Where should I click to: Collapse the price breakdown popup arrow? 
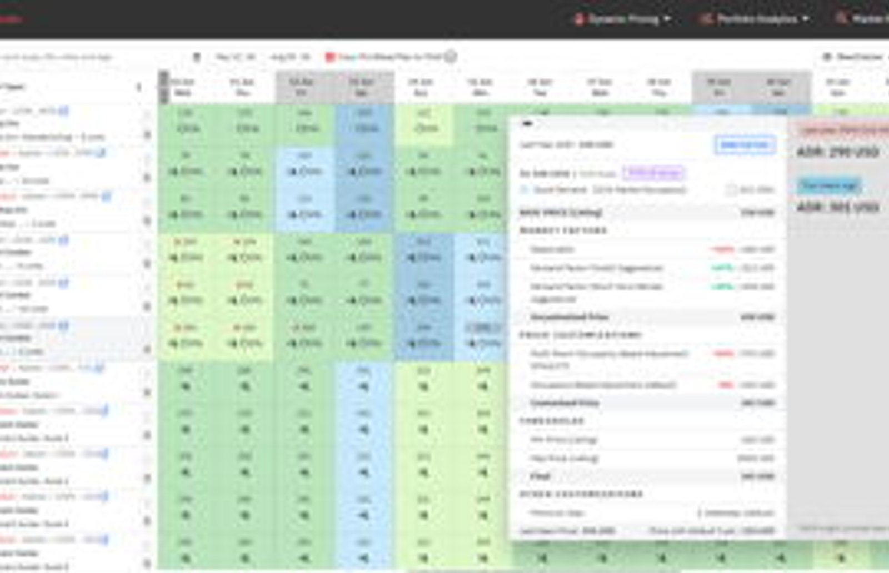tap(527, 123)
